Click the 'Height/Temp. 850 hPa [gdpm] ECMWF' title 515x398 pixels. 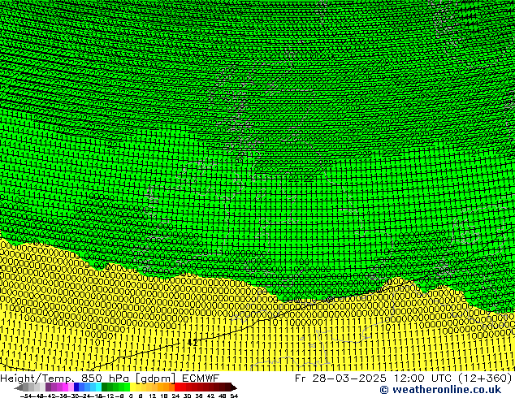point(110,378)
